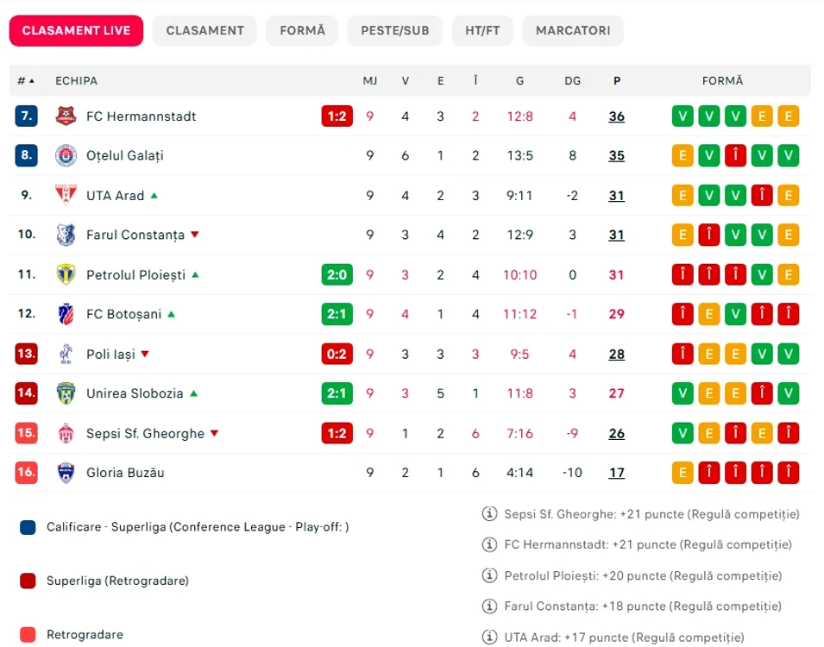This screenshot has height=647, width=824.
Task: Click Farul Constanța club crest
Action: (x=66, y=235)
